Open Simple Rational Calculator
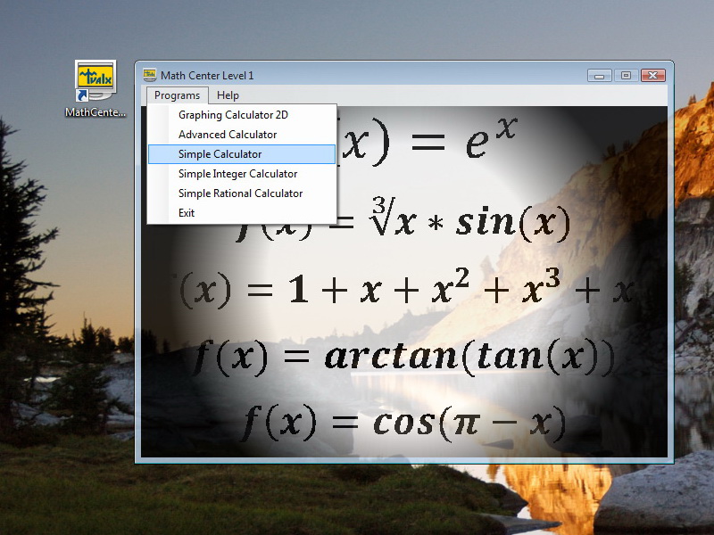Viewport: 714px width, 535px height. (x=242, y=193)
